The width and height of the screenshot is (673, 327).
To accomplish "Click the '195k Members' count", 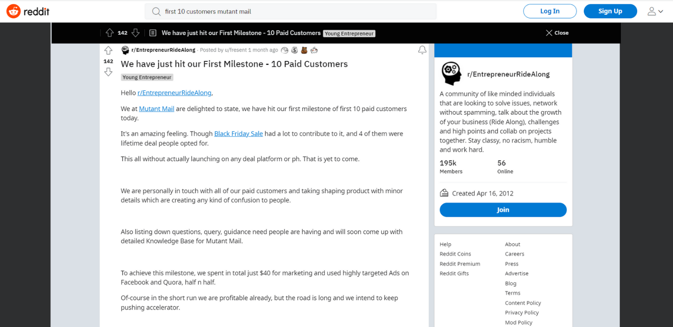I will [451, 167].
